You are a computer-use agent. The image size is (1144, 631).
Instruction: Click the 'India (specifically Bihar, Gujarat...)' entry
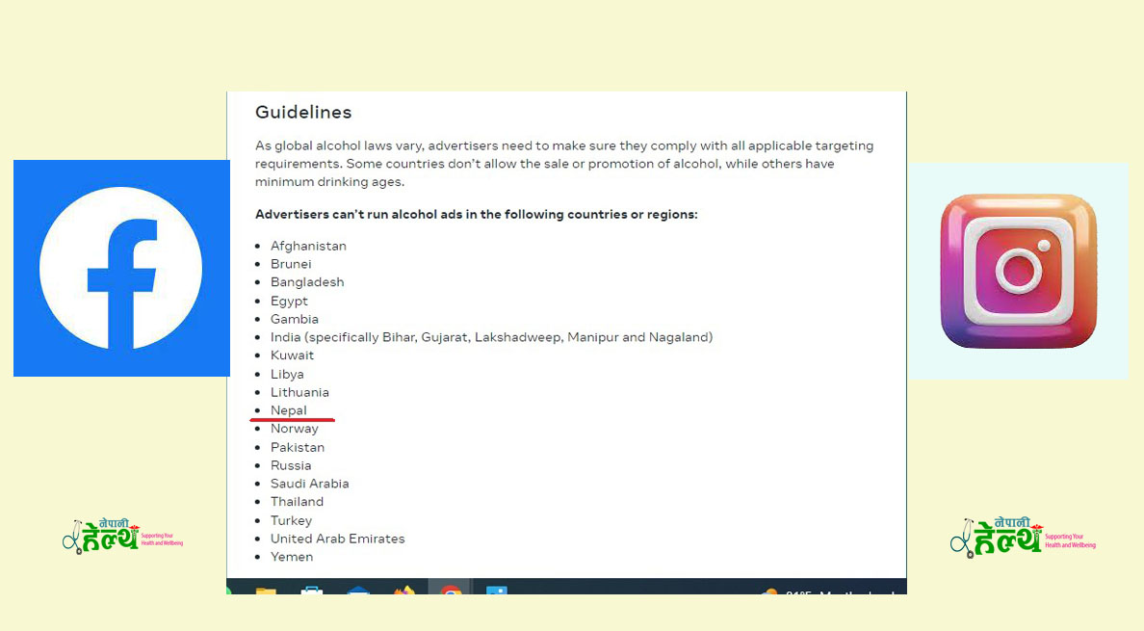click(492, 337)
